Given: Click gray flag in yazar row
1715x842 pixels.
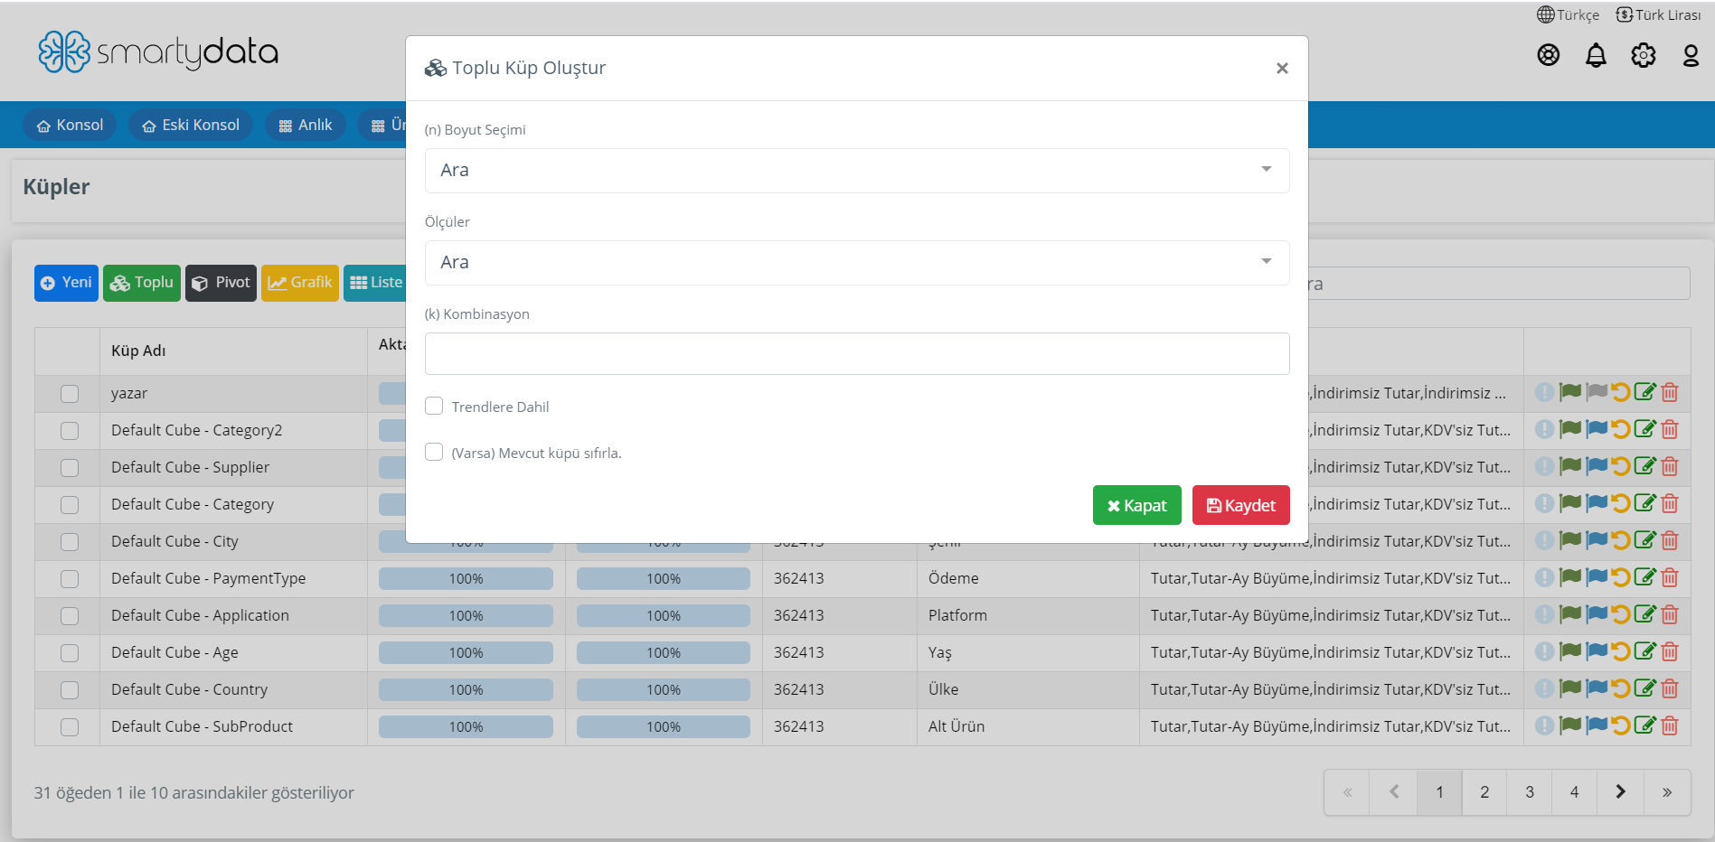Looking at the screenshot, I should [1597, 392].
